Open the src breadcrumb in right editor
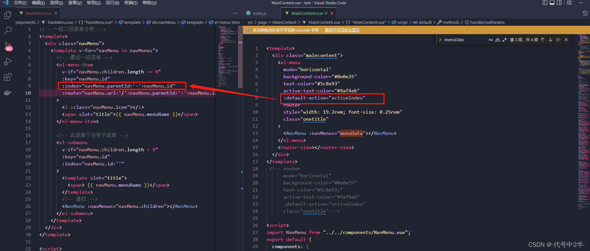The image size is (590, 251). (250, 22)
